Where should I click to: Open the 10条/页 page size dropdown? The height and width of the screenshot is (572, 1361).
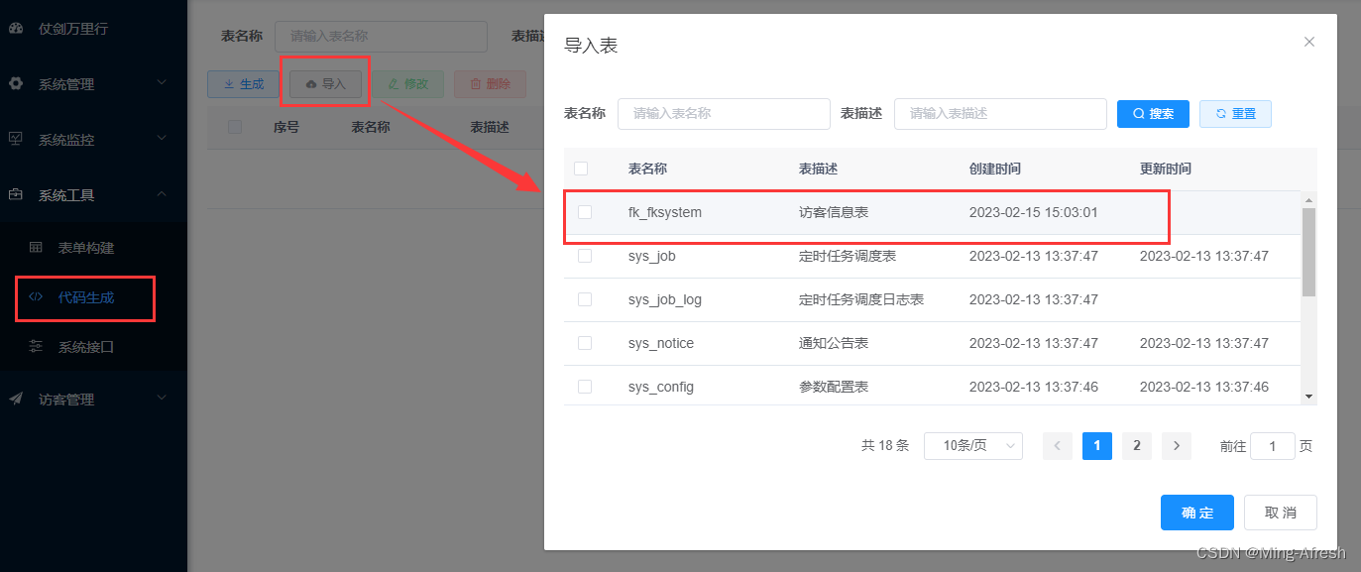click(x=972, y=446)
